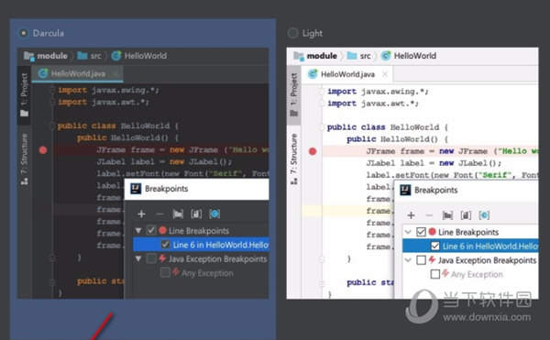Click group by file icon in Darcula dialog
This screenshot has width=550, height=340.
coord(196,214)
